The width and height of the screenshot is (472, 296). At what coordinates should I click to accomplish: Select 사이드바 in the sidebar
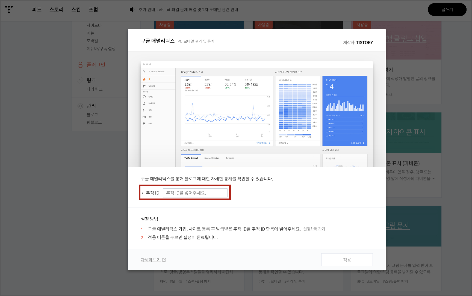(94, 25)
